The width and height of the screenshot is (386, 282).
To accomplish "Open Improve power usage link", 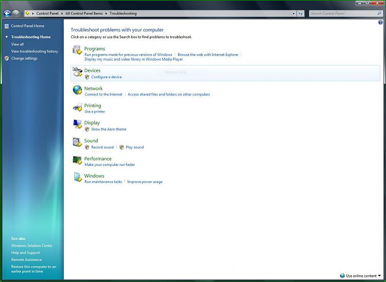I will pyautogui.click(x=145, y=182).
